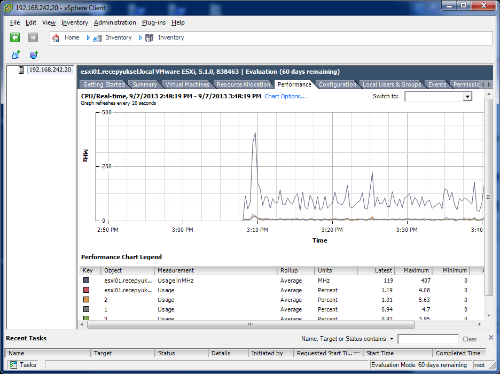Sort tasks by Initiated by column header
The width and height of the screenshot is (500, 374).
[x=271, y=353]
